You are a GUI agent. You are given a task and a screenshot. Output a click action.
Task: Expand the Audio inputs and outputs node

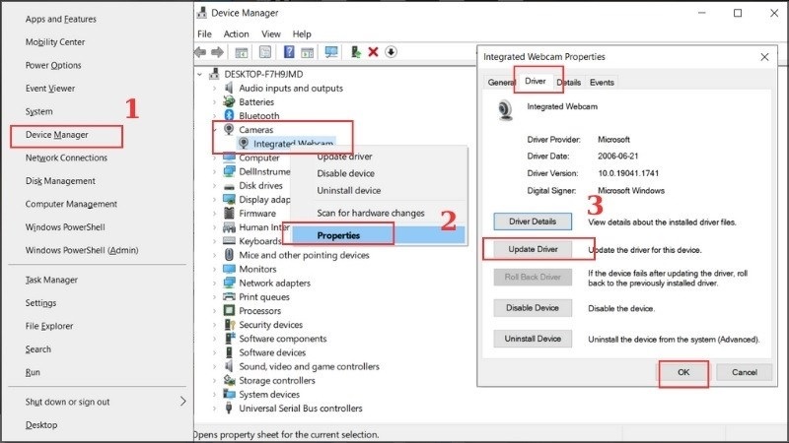[215, 88]
